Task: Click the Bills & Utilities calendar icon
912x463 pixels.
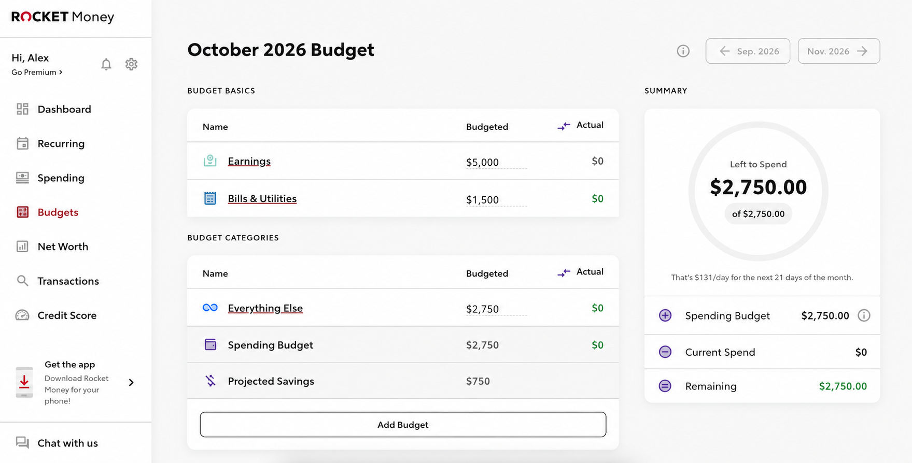Action: pyautogui.click(x=210, y=198)
